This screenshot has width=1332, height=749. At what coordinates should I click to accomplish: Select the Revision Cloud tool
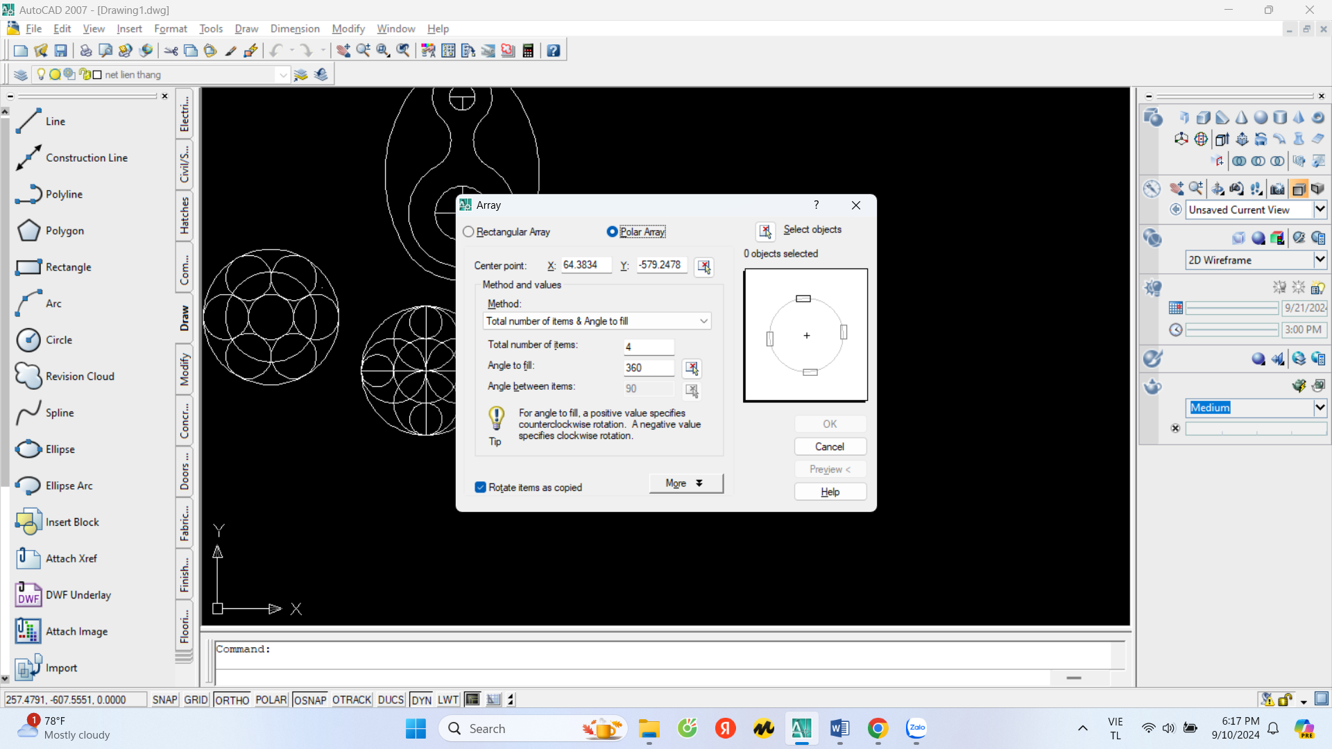pos(65,376)
